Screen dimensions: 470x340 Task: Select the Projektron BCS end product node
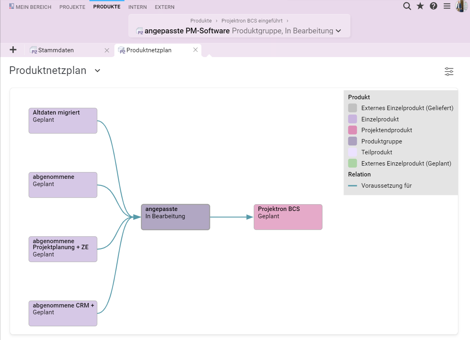[x=288, y=217]
